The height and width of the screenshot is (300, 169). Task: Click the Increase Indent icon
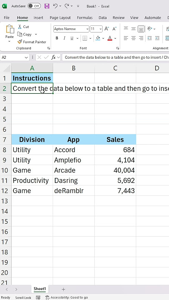click(x=157, y=38)
